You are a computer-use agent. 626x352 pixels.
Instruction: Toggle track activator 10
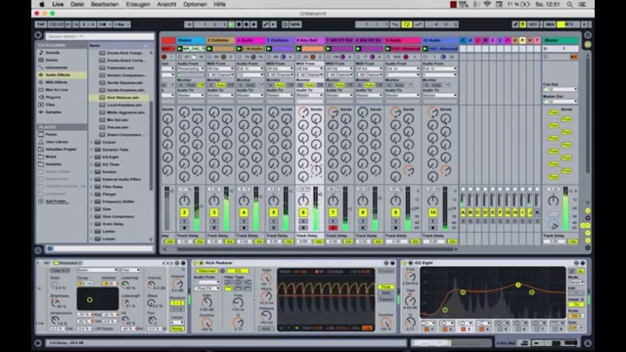point(433,213)
